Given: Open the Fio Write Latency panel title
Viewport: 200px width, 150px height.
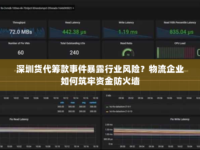Looking at the screenshot, I should tap(180, 119).
